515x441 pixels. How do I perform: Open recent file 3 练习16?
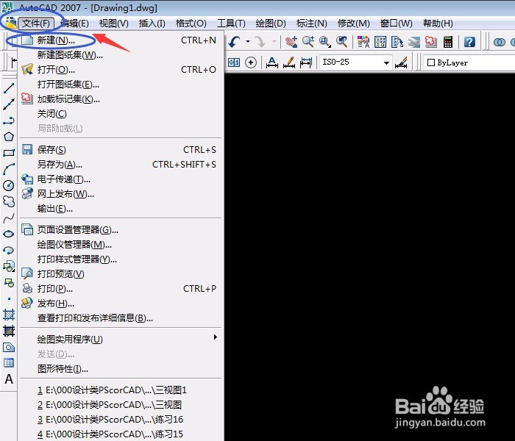pos(121,420)
